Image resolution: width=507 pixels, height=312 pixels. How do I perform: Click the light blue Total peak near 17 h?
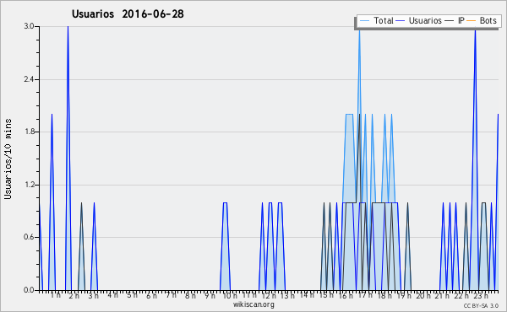[x=359, y=32]
